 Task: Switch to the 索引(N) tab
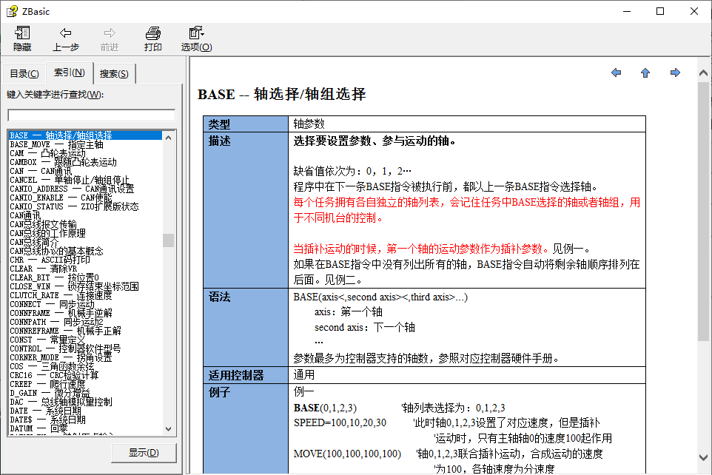coord(70,73)
